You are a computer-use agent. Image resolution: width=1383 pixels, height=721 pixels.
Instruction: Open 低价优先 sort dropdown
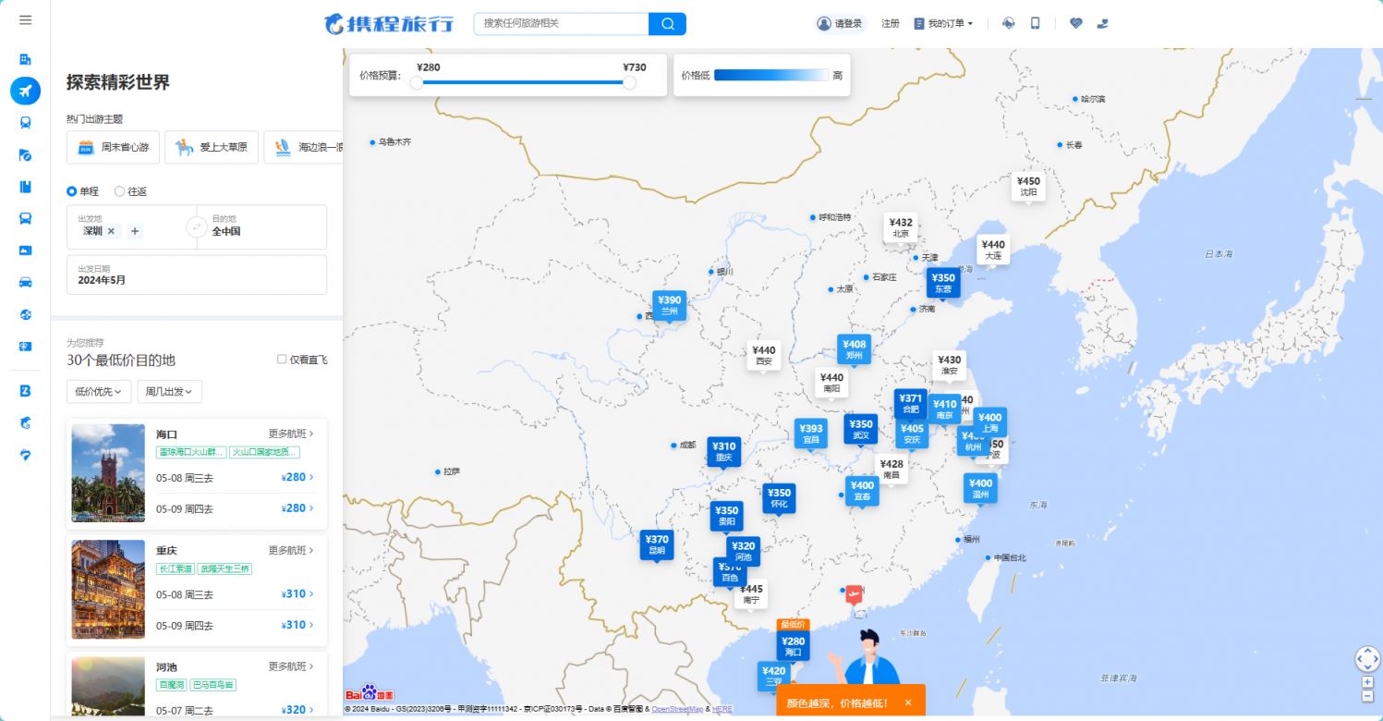click(x=99, y=392)
